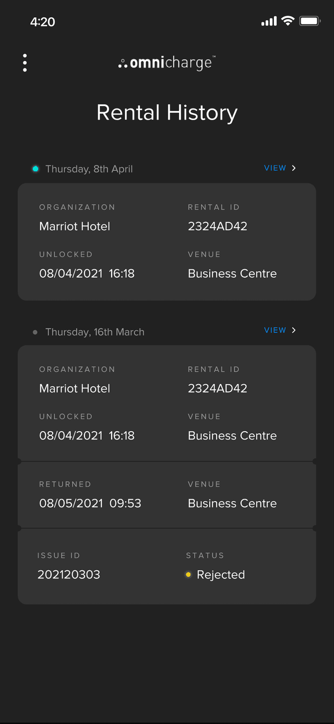334x724 pixels.
Task: Tap the Rejected status label
Action: (221, 575)
